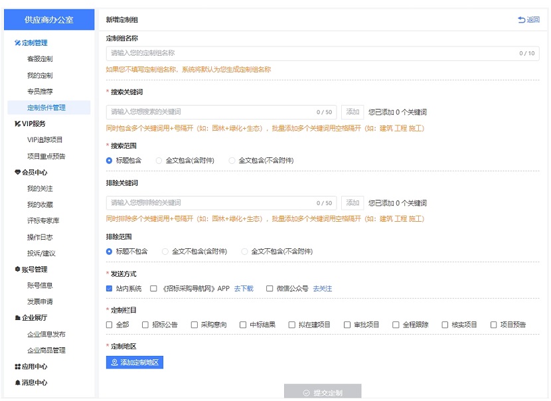Click 添加 next to search keyword field
The image size is (551, 401).
pos(353,112)
